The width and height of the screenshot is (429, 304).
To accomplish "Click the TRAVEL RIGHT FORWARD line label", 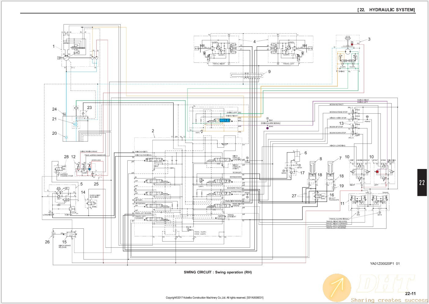I will click(337, 223).
